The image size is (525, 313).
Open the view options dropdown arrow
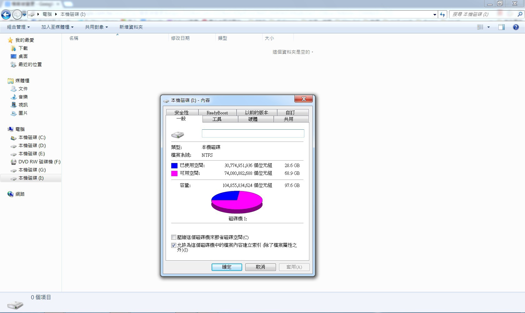[x=488, y=27]
